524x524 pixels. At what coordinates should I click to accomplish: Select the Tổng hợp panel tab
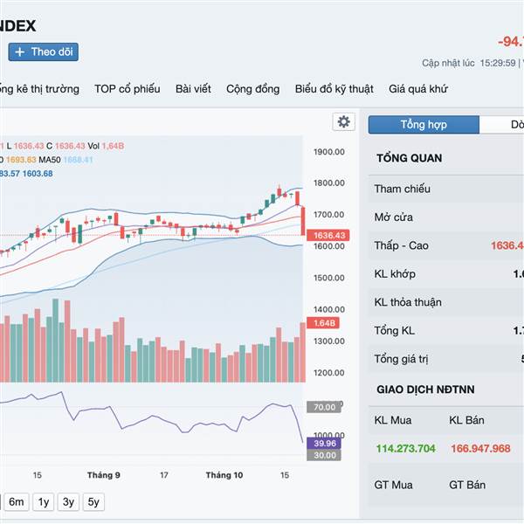(424, 125)
